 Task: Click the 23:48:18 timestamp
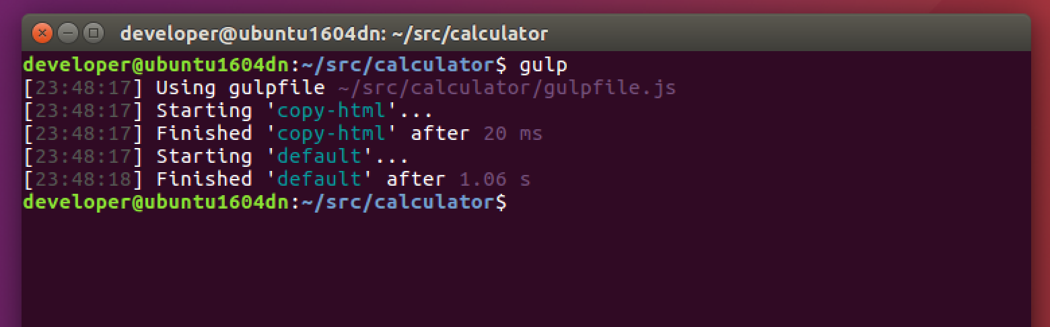[83, 180]
